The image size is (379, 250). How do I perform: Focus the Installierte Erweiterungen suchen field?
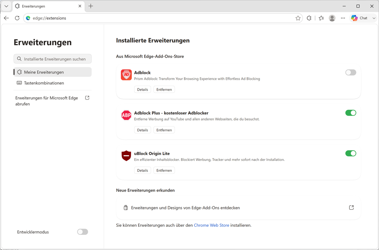point(53,59)
